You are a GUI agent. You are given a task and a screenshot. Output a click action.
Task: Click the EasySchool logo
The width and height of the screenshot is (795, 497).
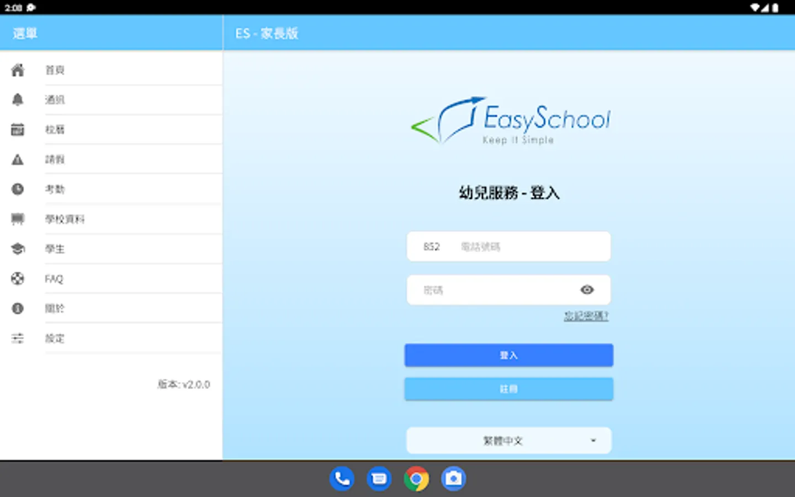(x=510, y=120)
